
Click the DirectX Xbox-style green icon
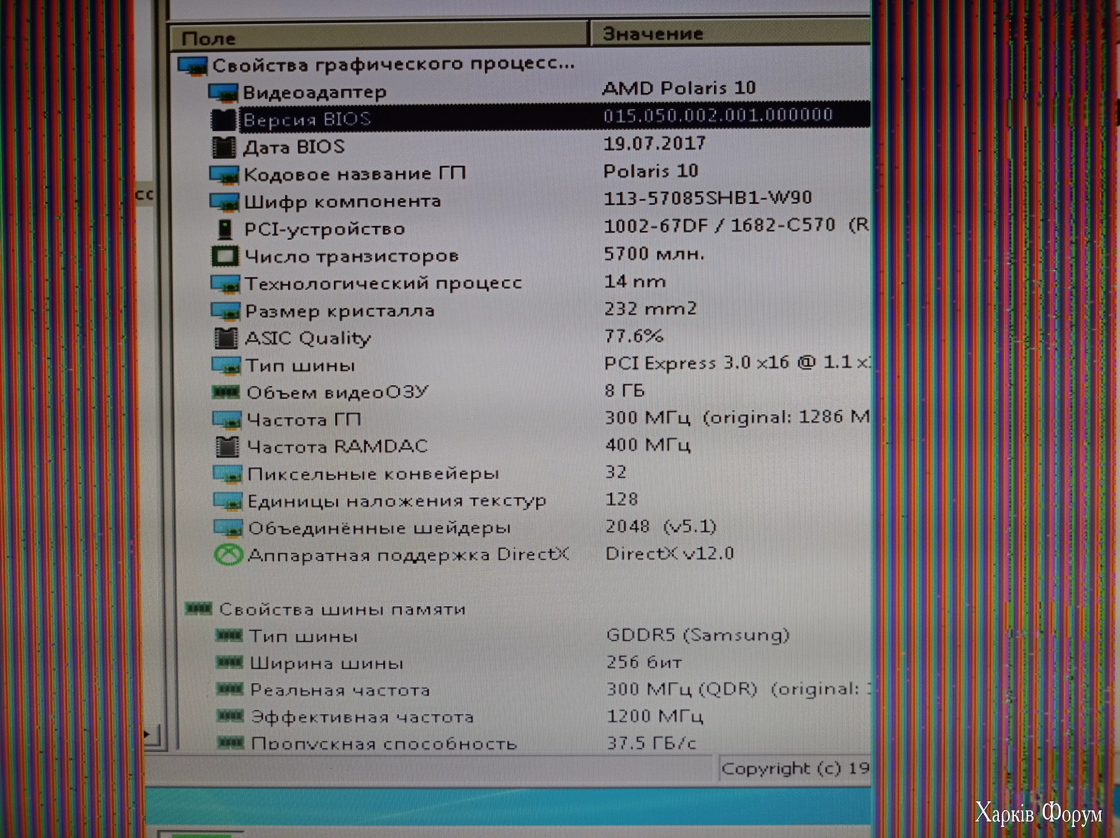click(228, 555)
